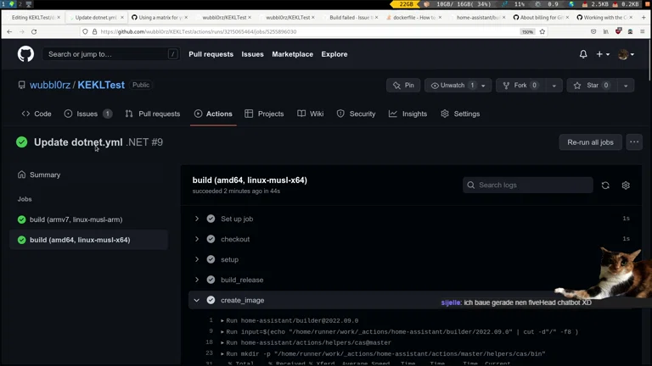The width and height of the screenshot is (652, 366).
Task: Open the Security tab
Action: [356, 114]
